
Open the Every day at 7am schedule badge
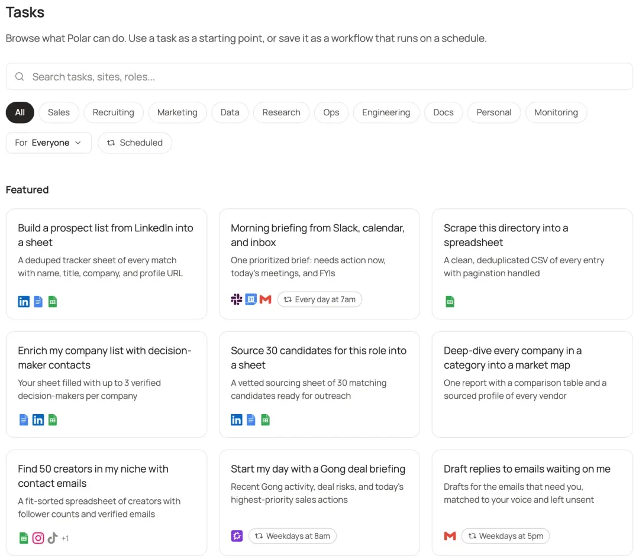tap(319, 299)
